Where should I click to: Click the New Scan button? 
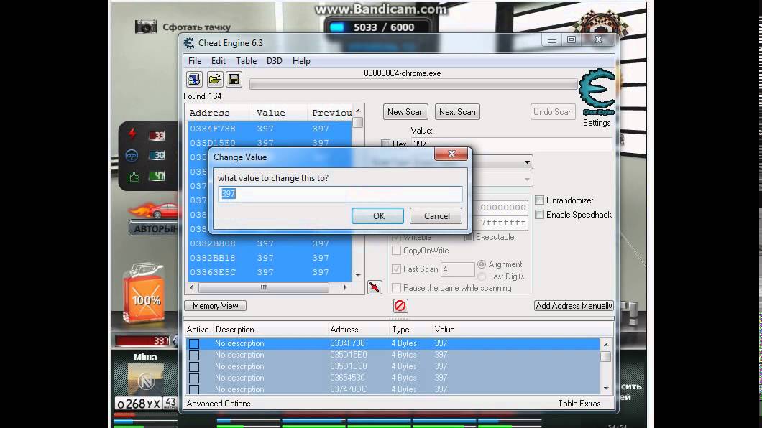coord(405,112)
